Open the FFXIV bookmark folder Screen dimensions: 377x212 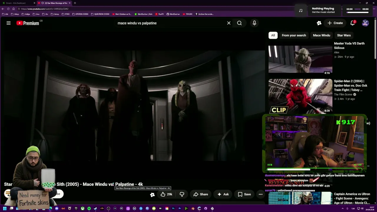[x=66, y=14]
